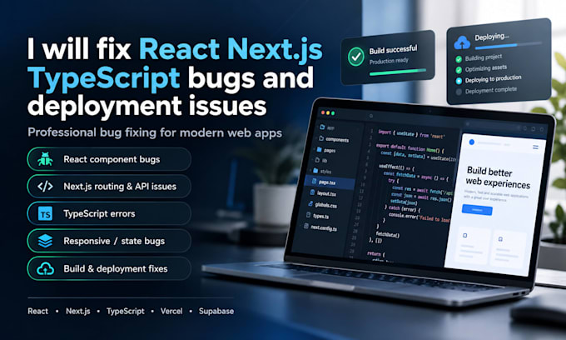Click the React tag in the footer
Viewport: 566px width, 340px height.
38,311
